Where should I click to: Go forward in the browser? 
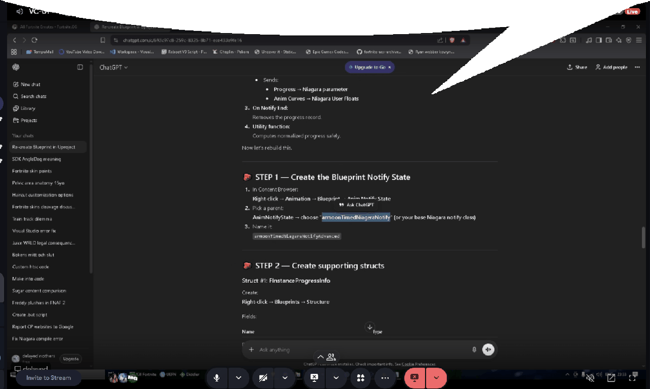pos(24,40)
